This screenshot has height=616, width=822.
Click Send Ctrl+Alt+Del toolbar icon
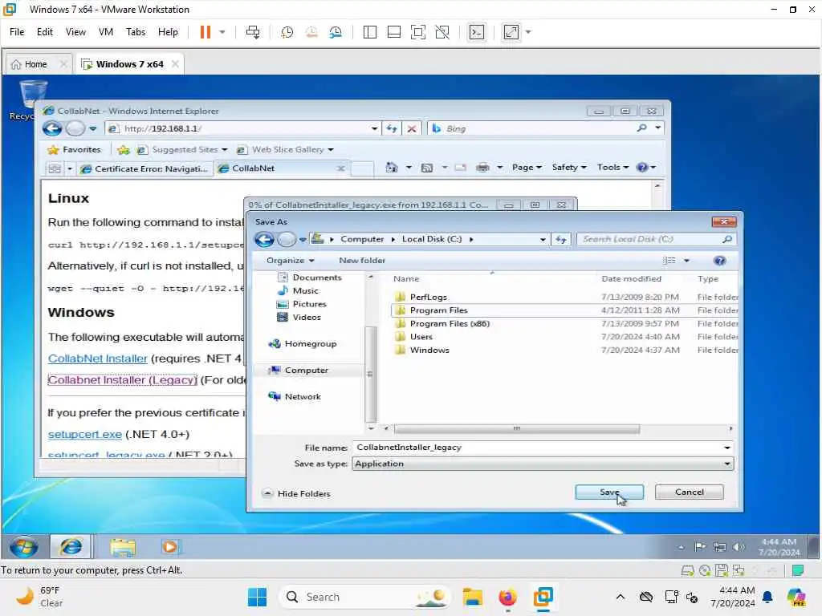[253, 32]
